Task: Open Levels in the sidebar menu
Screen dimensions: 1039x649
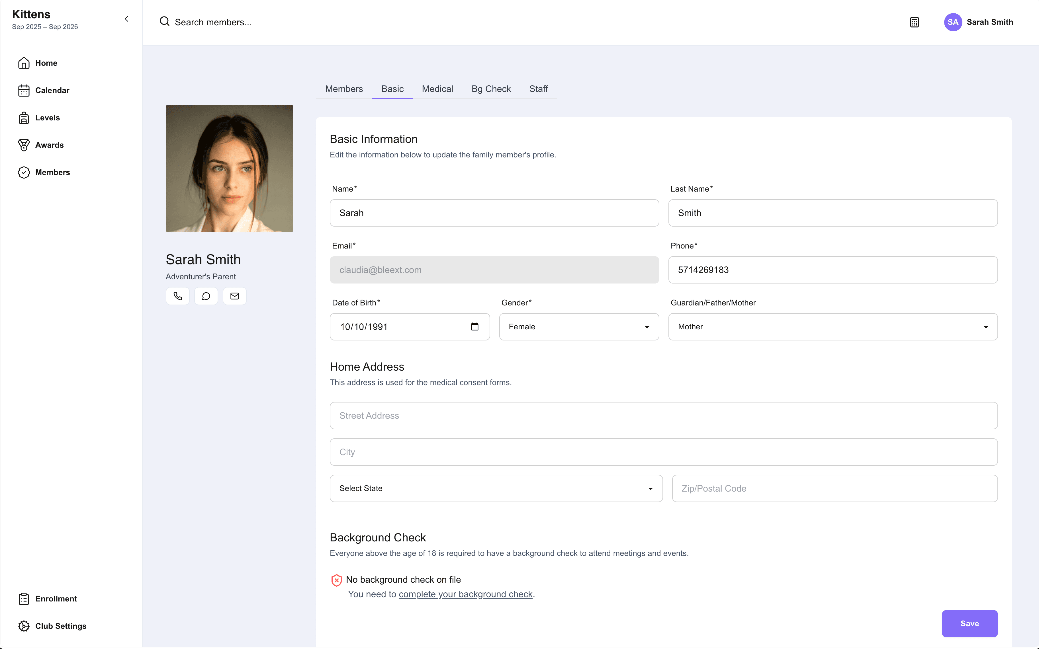Action: (x=48, y=118)
